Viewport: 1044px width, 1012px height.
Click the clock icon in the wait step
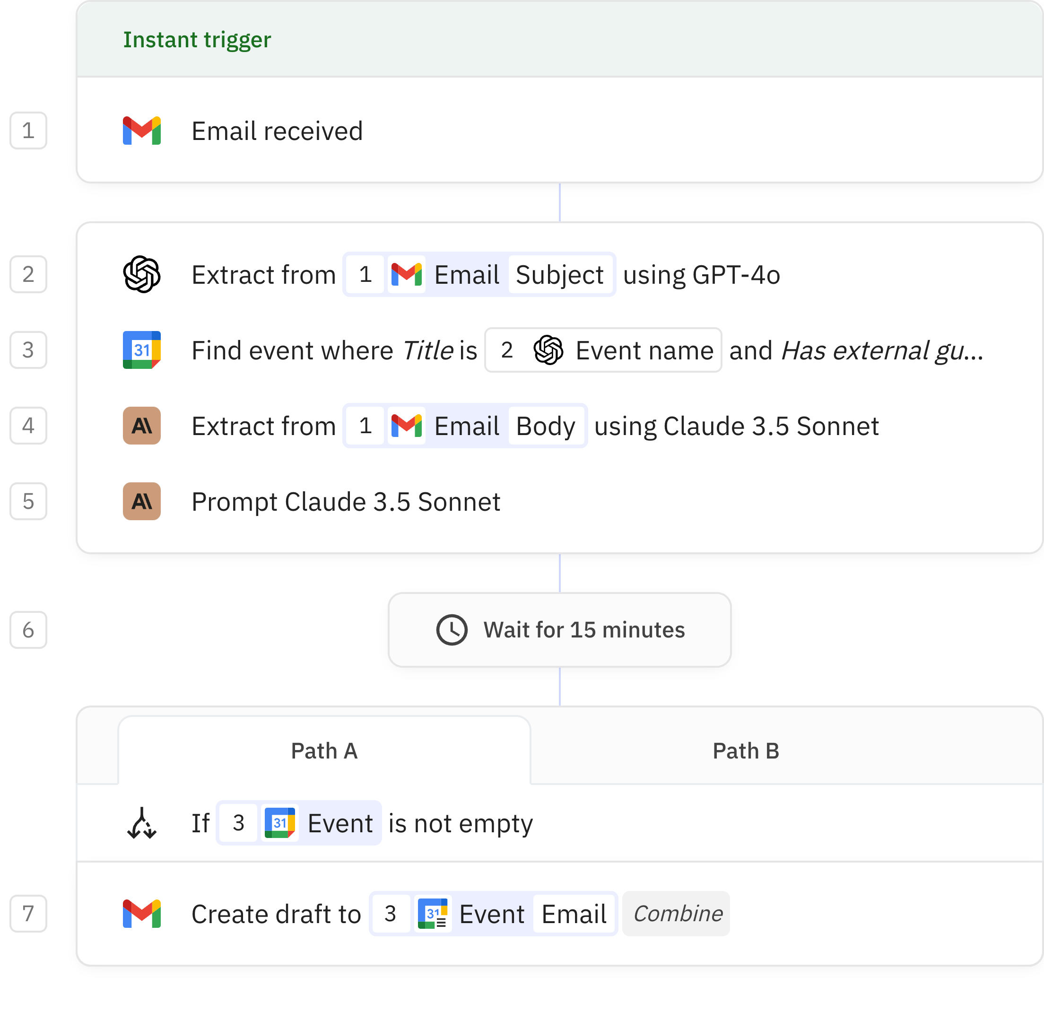pyautogui.click(x=452, y=630)
